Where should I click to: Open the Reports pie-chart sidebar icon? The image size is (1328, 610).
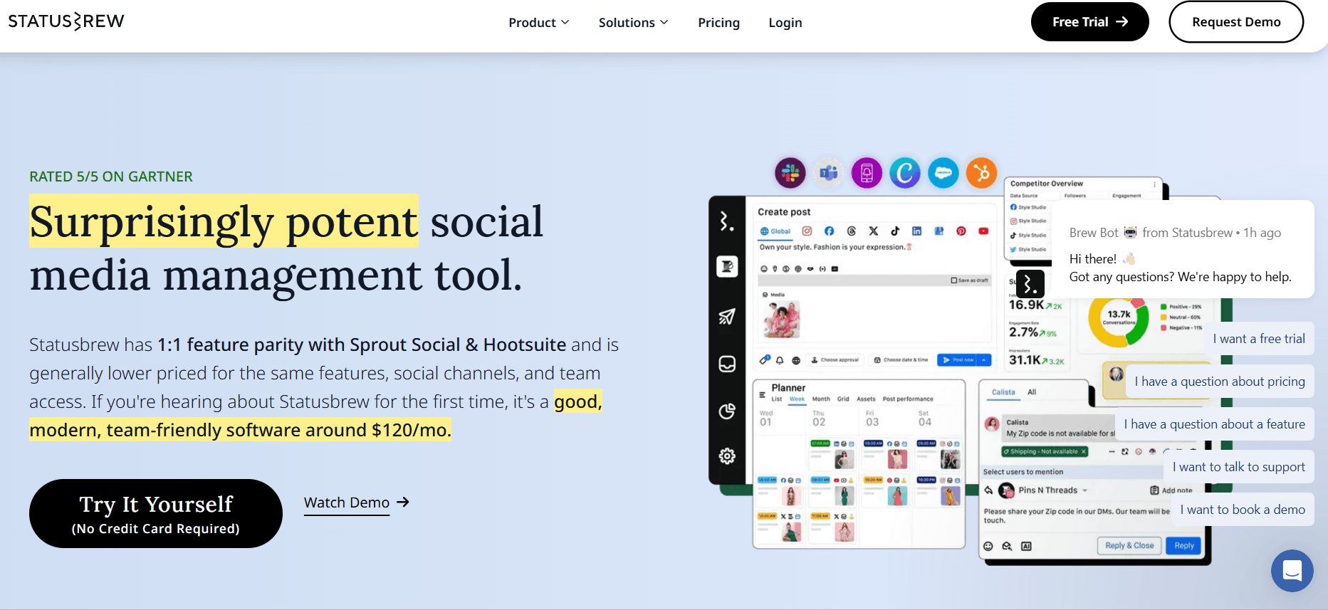(727, 411)
